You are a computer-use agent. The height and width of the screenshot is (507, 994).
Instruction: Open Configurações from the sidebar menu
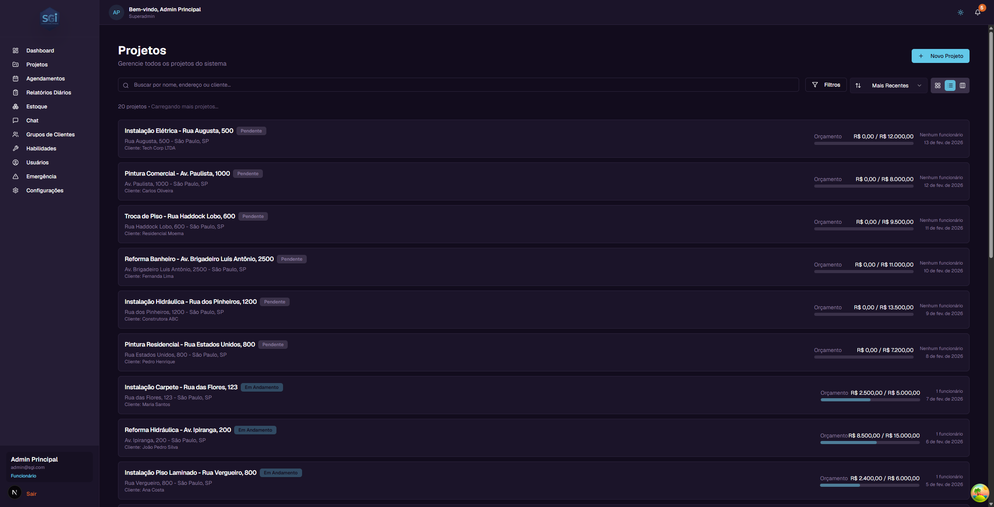pos(45,190)
